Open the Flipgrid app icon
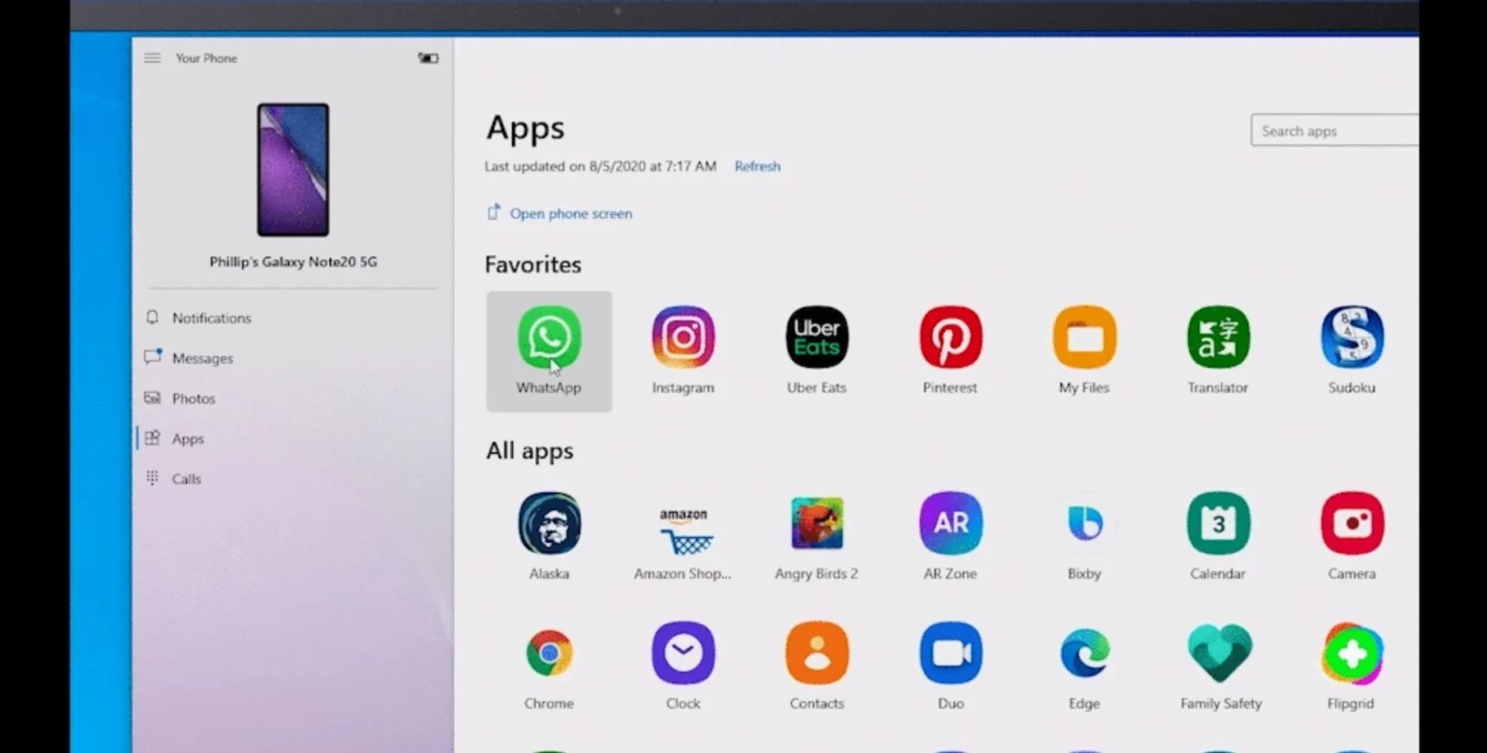Image resolution: width=1487 pixels, height=753 pixels. pyautogui.click(x=1351, y=652)
